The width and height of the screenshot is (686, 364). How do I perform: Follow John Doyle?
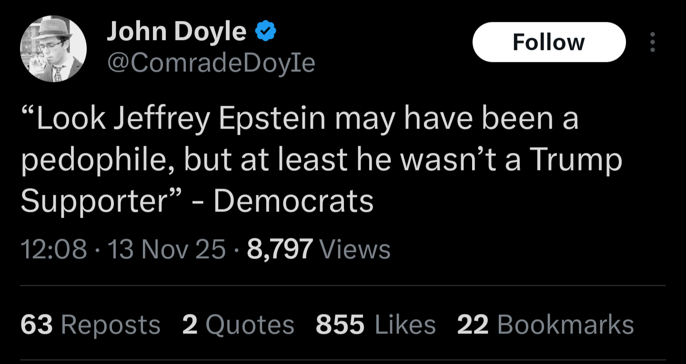pyautogui.click(x=548, y=42)
